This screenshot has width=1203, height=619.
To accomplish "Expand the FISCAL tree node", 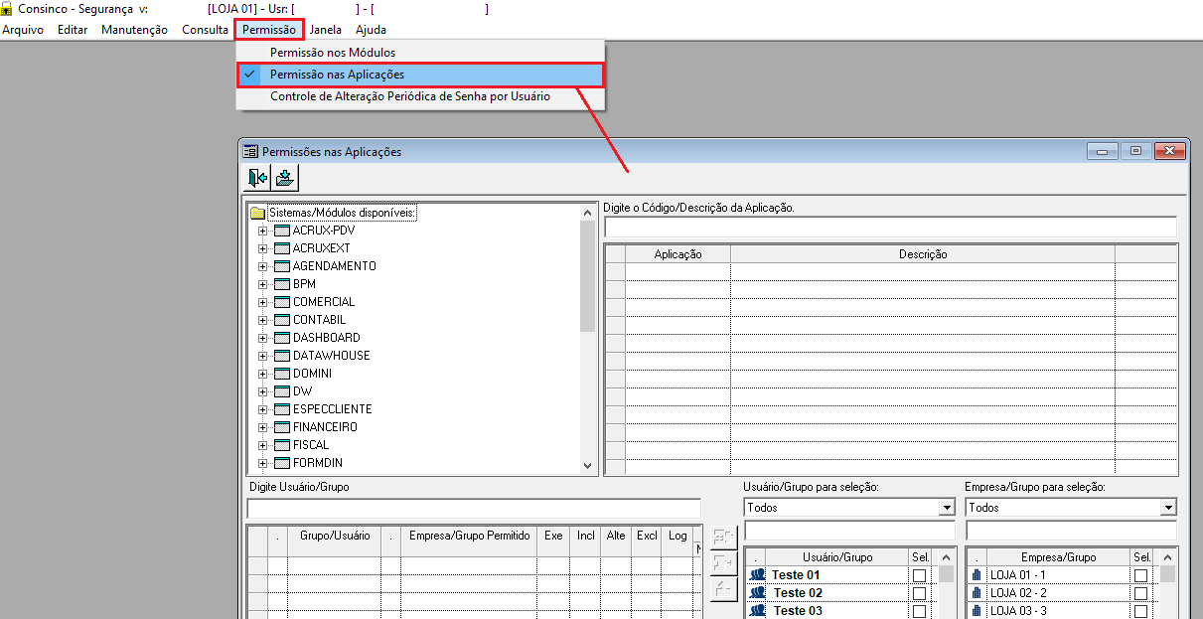I will click(263, 445).
